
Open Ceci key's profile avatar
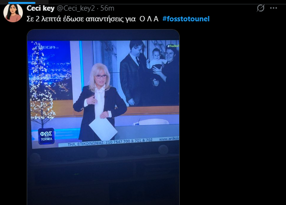pyautogui.click(x=13, y=13)
